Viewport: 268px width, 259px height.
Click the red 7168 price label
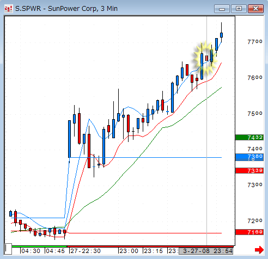click(249, 232)
